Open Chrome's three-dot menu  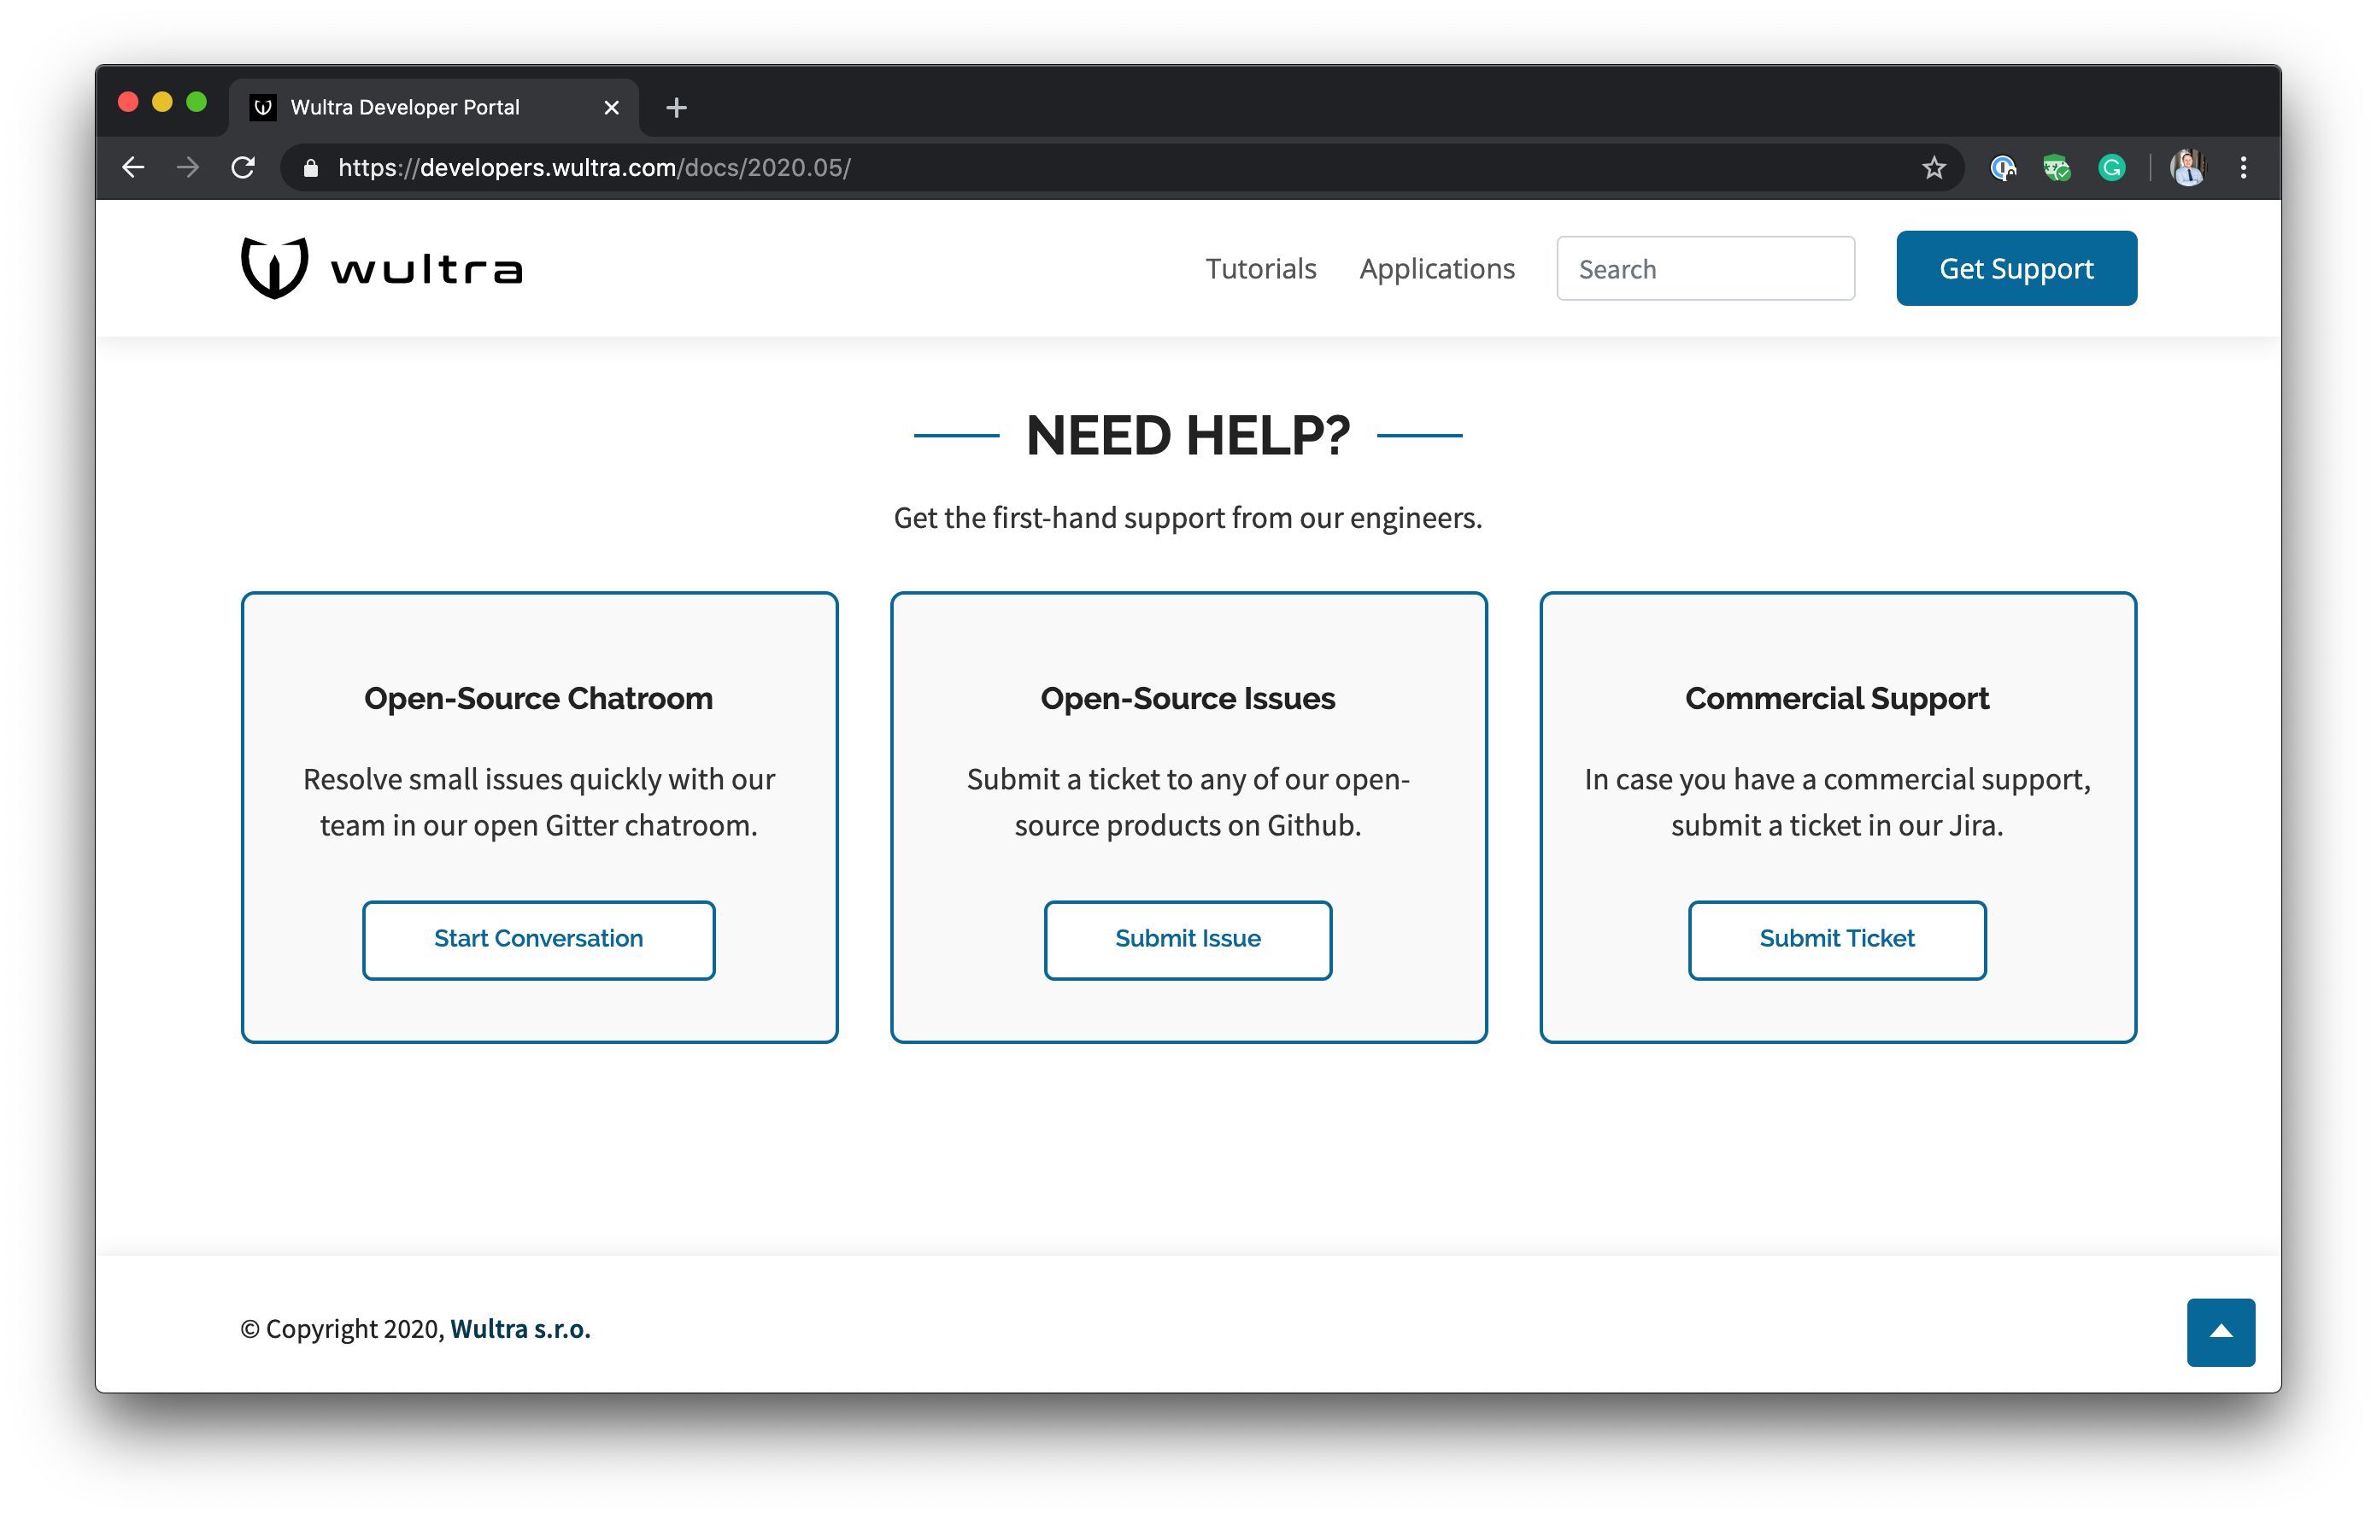2243,167
